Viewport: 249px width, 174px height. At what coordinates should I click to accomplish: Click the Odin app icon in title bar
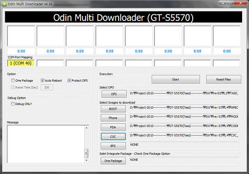tap(4, 4)
